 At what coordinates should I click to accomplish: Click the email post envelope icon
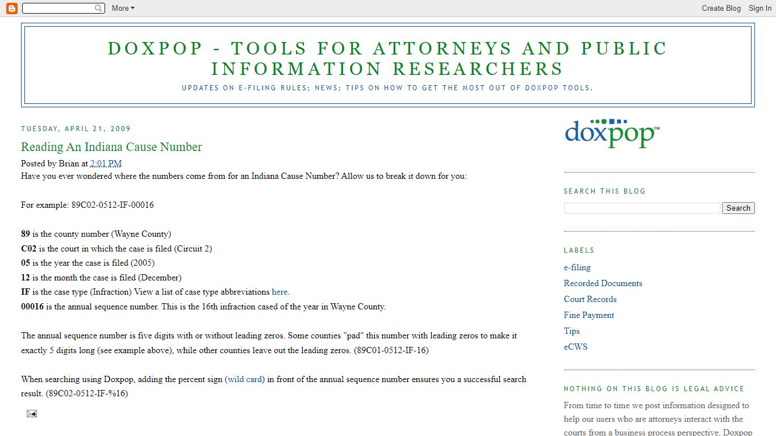(x=32, y=413)
